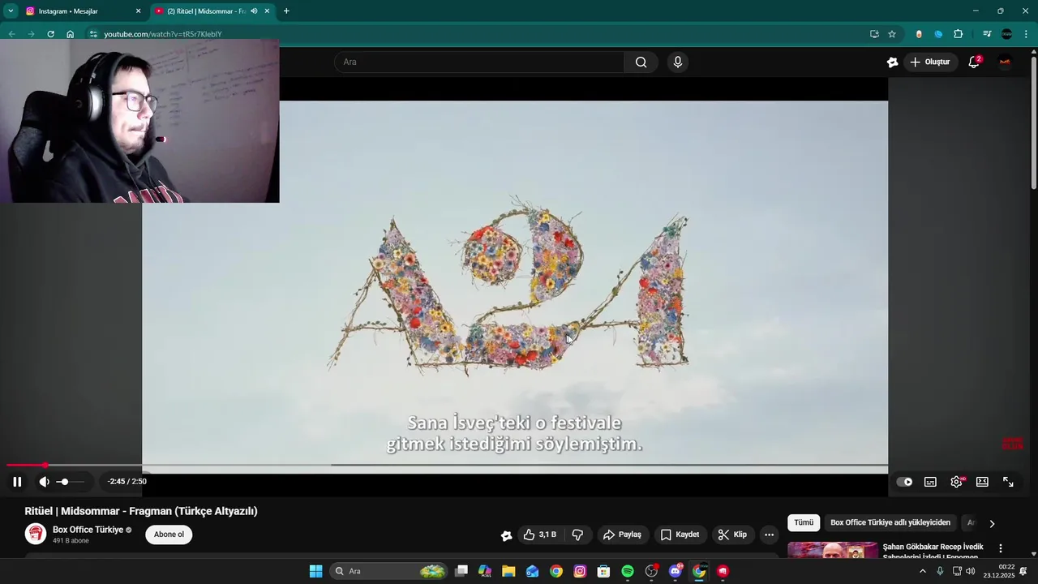Viewport: 1038px width, 584px height.
Task: Like the video showing 3,1 B
Action: (540, 535)
